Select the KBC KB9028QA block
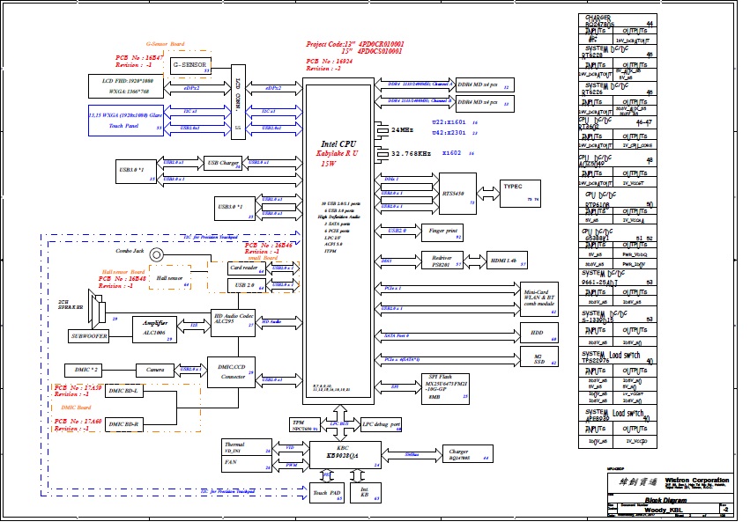 pos(345,455)
